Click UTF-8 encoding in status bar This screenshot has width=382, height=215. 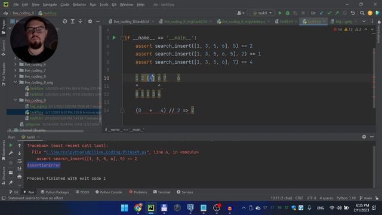click(x=312, y=198)
